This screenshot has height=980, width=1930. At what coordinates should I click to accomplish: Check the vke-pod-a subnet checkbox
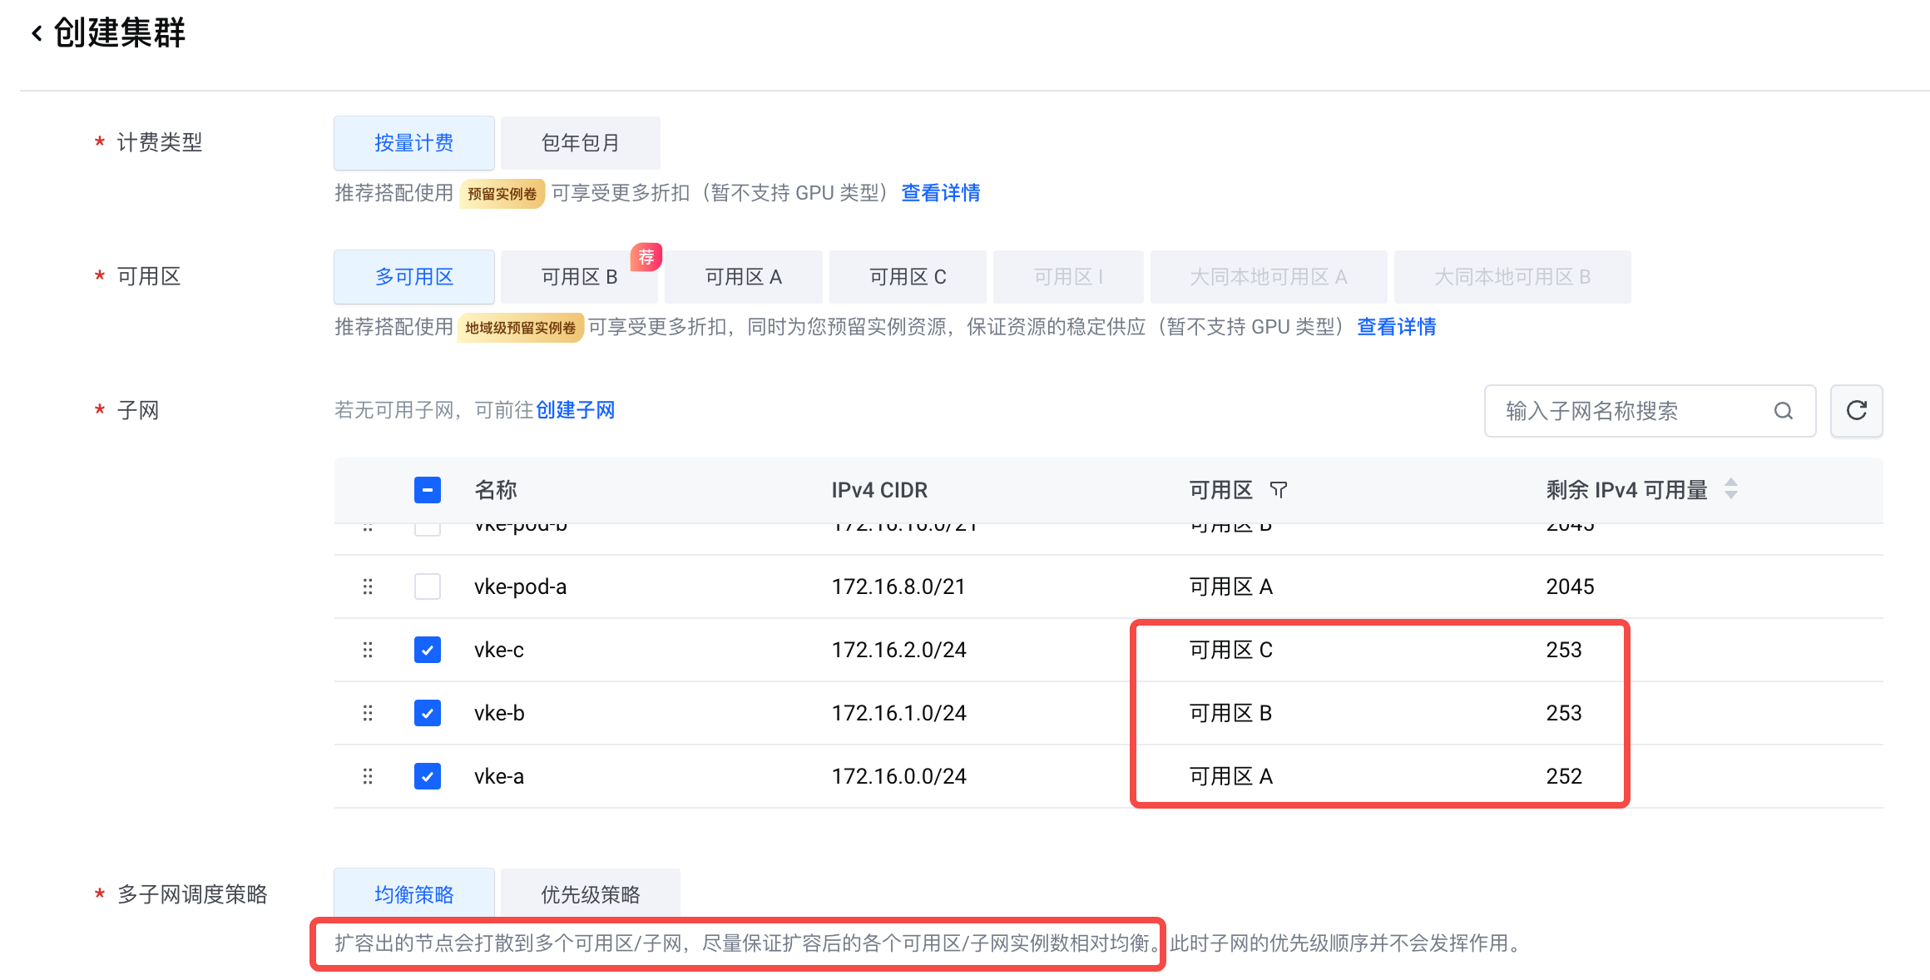pyautogui.click(x=428, y=587)
